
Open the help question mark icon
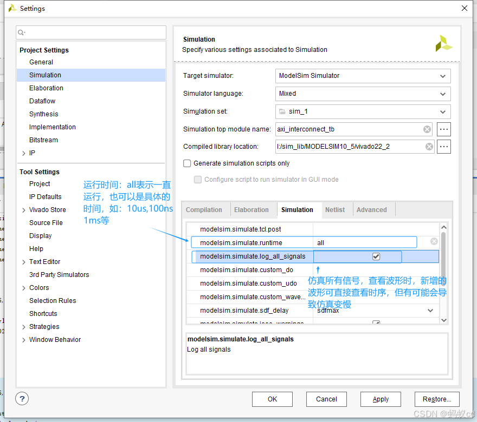pos(22,399)
